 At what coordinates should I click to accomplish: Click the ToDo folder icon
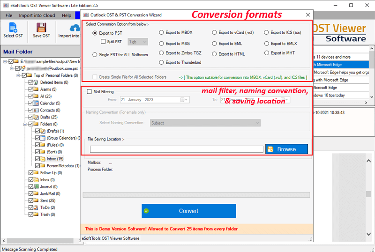tap(36, 208)
